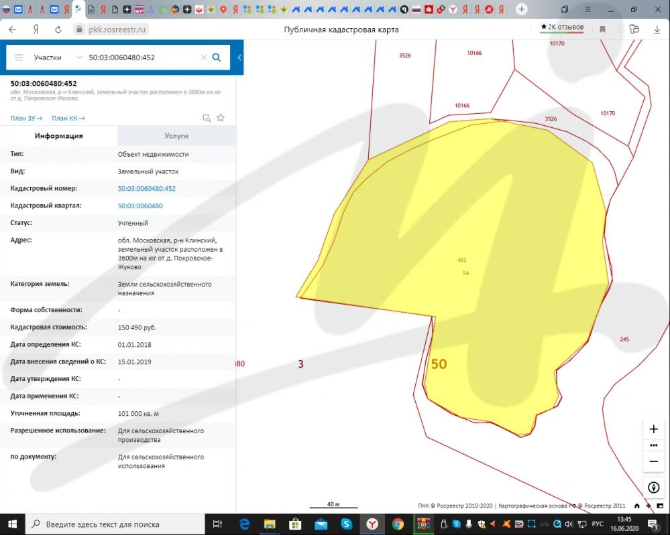The width and height of the screenshot is (670, 535).
Task: Click the area value 101 000 кв. м
Action: click(138, 413)
